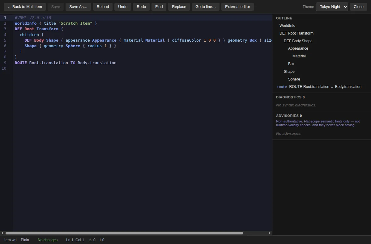
Task: Select Box node in the outline
Action: 291,64
